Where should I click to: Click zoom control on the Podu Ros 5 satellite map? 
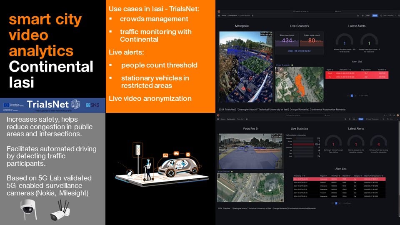[219, 176]
